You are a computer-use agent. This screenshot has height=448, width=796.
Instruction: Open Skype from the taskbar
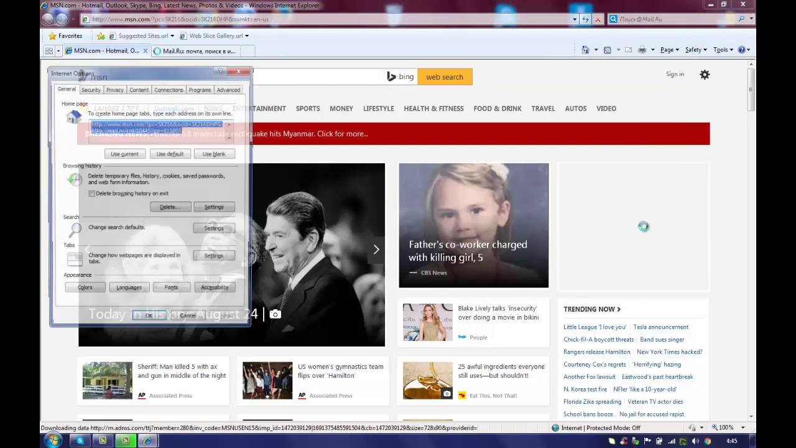point(80,441)
